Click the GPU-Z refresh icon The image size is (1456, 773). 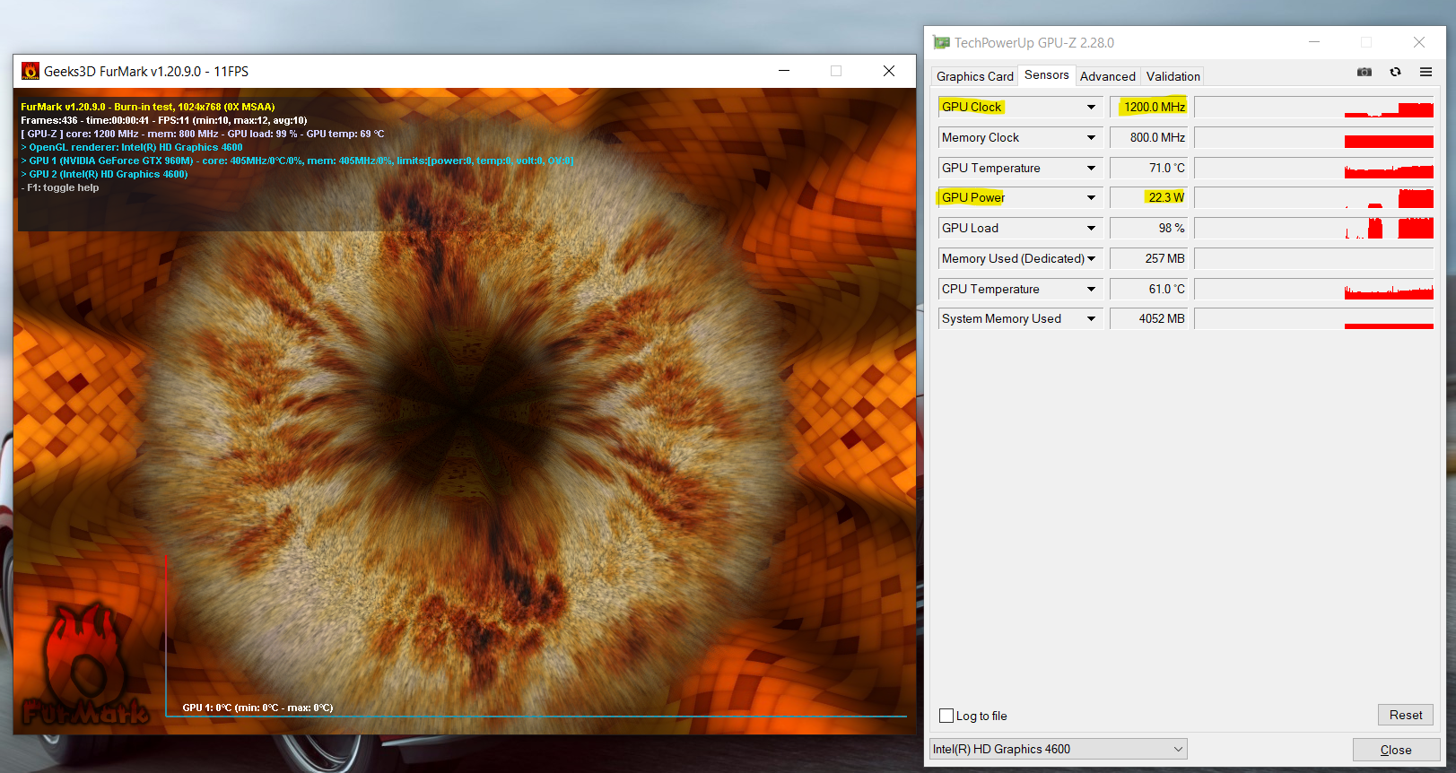coord(1395,72)
